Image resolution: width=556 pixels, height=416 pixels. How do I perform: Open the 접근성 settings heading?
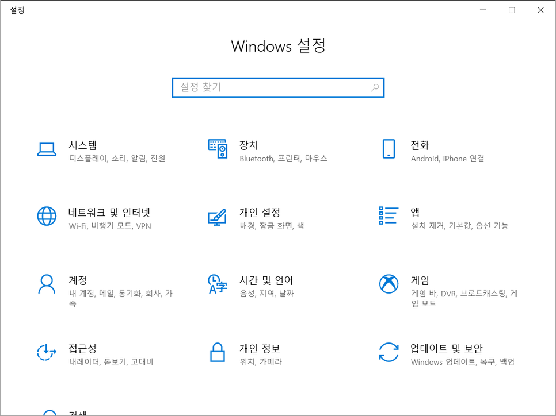[x=83, y=348]
